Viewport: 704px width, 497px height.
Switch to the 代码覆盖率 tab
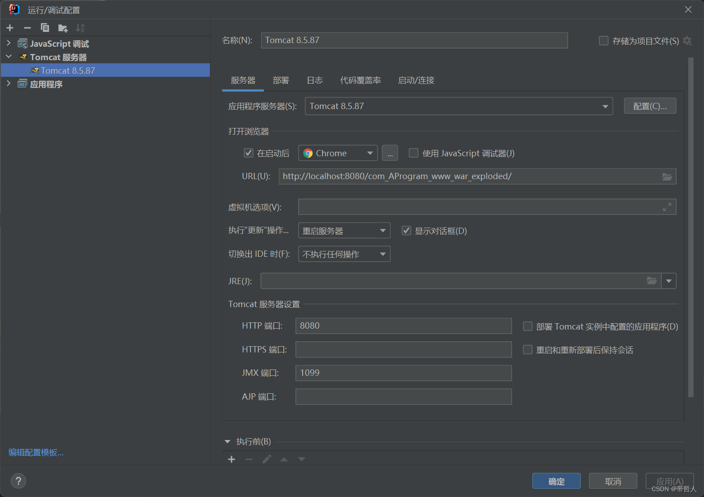(361, 80)
